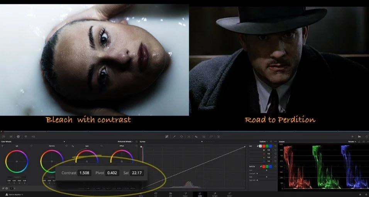Select adjustments page 2 below wheels
This screenshot has height=197, width=369.
pyautogui.click(x=15, y=189)
